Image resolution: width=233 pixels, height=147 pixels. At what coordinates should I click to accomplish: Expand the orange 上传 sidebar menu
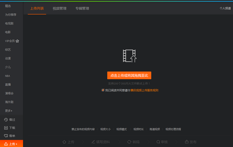click(x=11, y=144)
